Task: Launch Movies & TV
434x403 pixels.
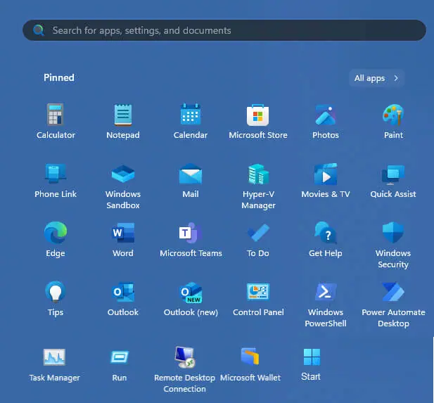Action: 326,180
